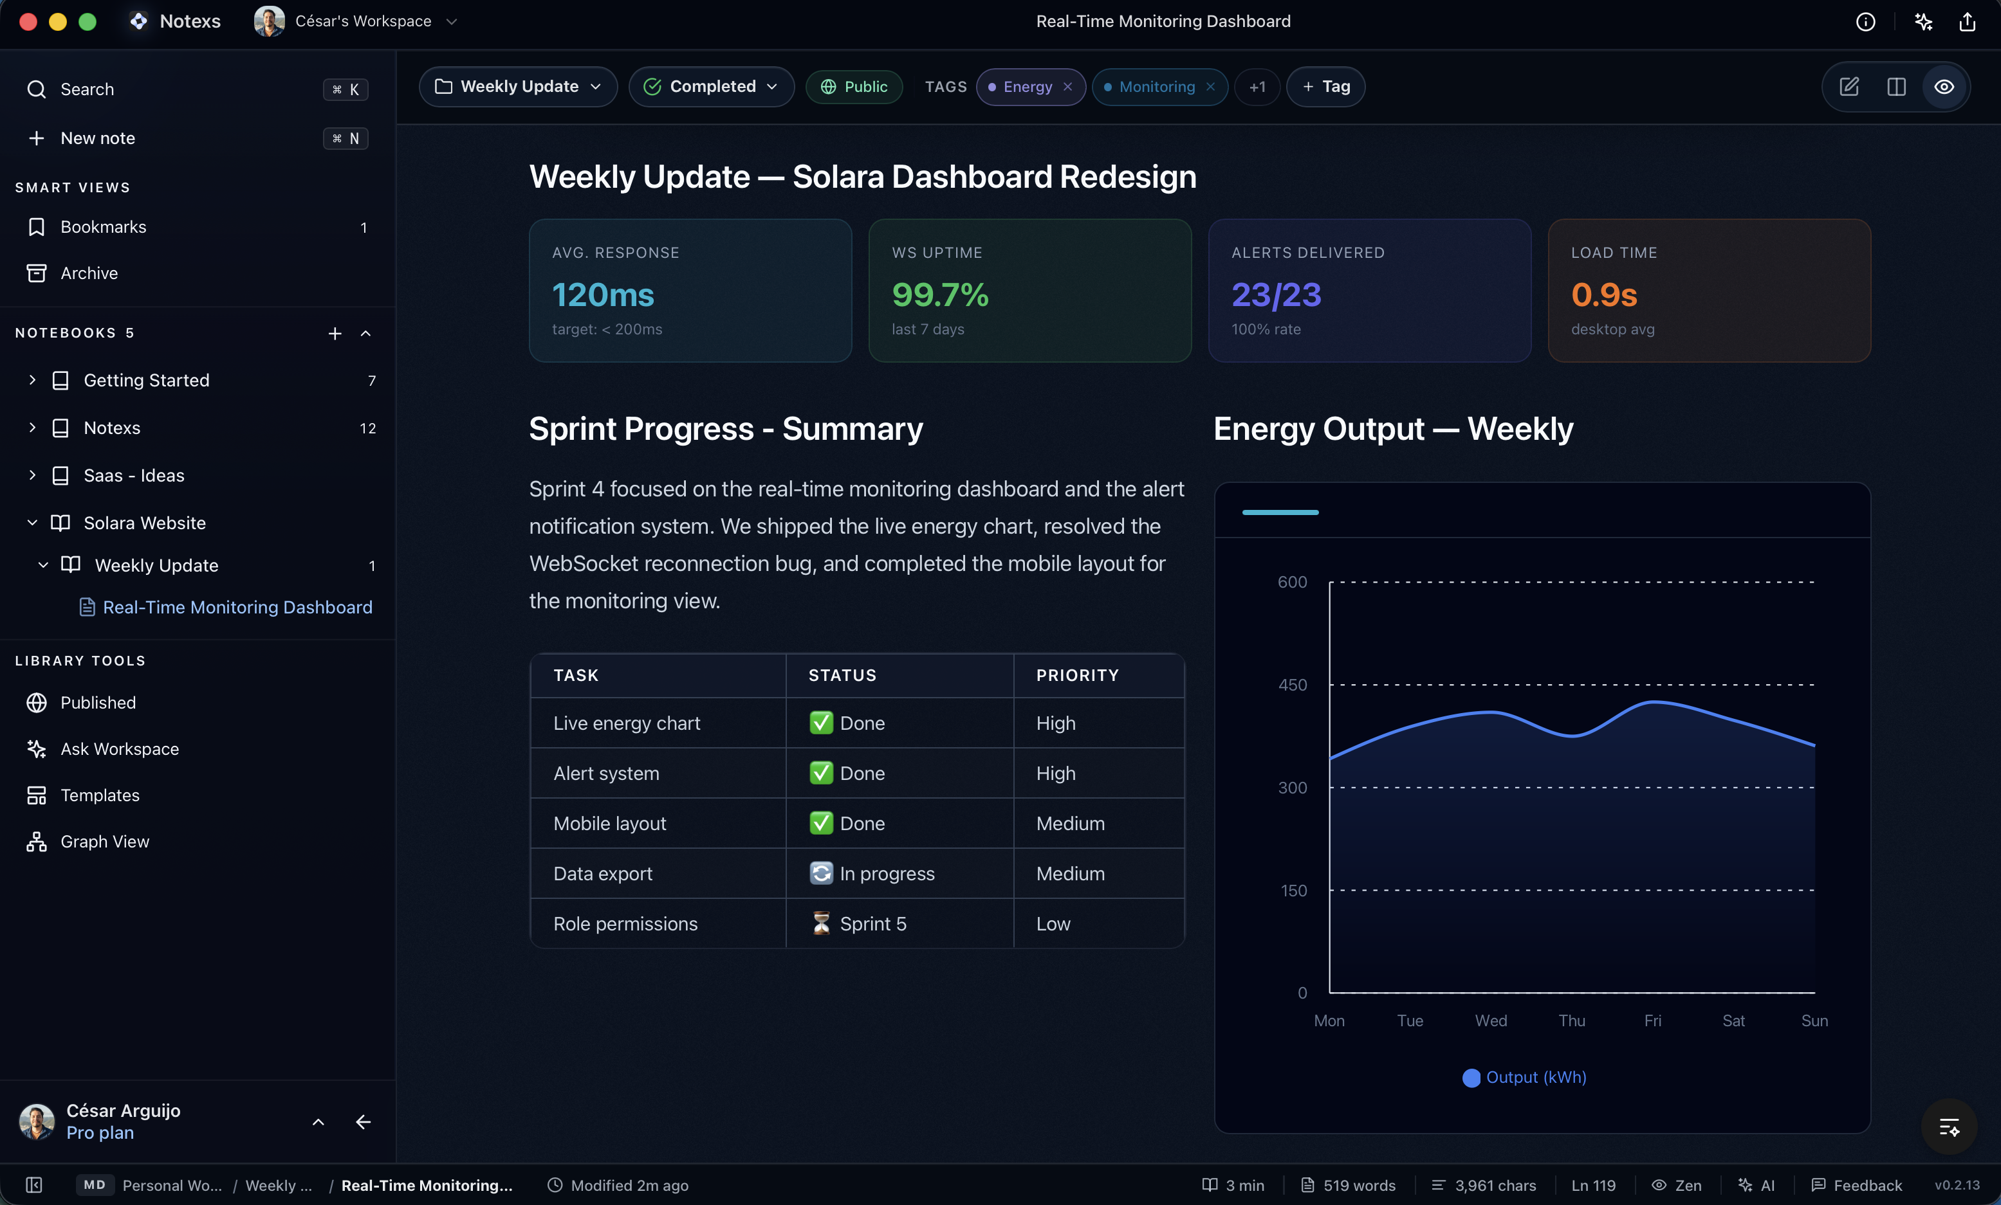This screenshot has width=2001, height=1205.
Task: Click the Public visibility badge
Action: (854, 87)
